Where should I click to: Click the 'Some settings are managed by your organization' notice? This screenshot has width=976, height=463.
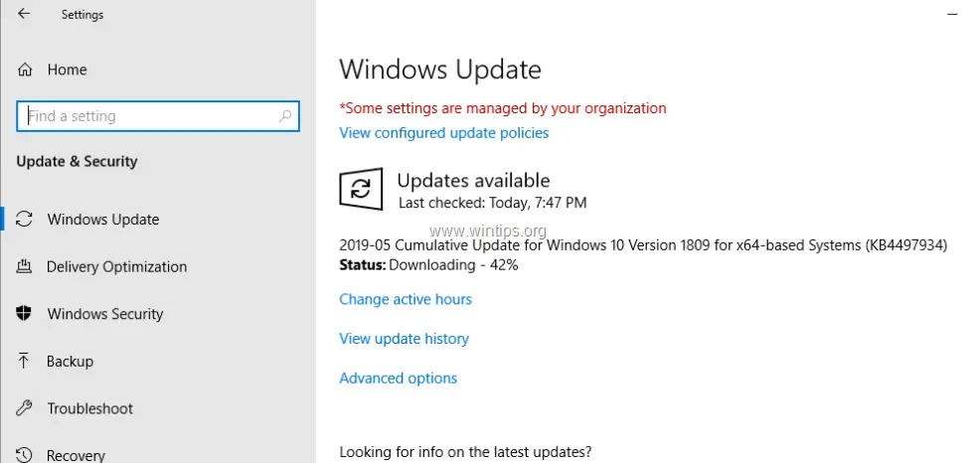coord(502,108)
